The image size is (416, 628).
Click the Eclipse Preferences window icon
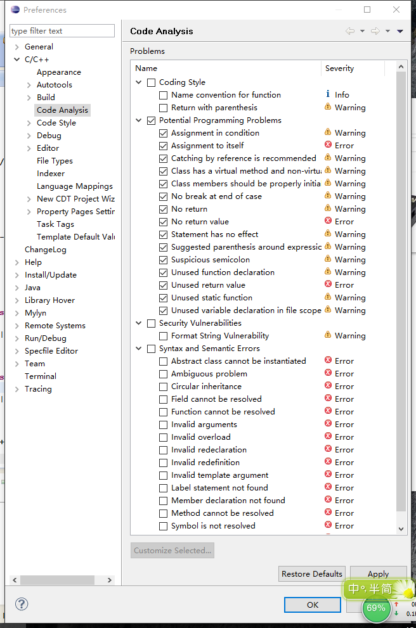[15, 10]
